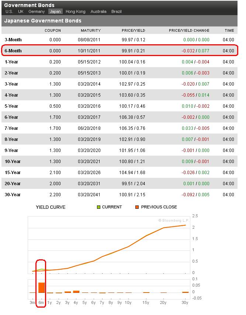Select the 1-Year bond row label
The width and height of the screenshot is (246, 315).
coord(11,62)
